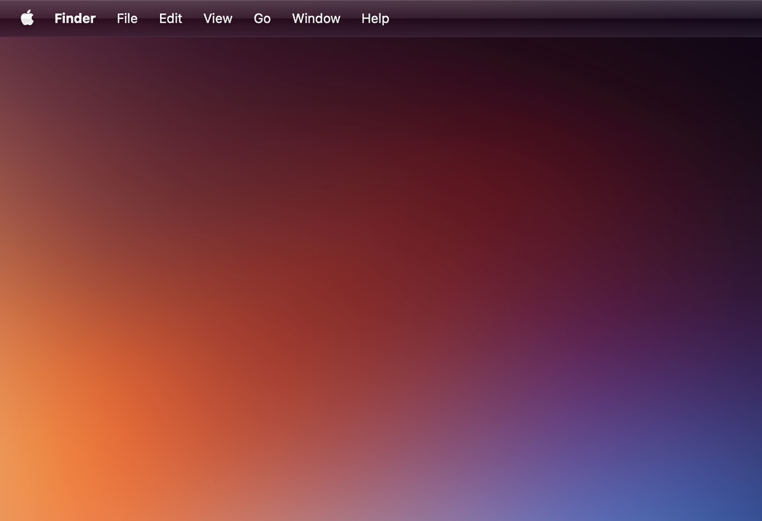Viewport: 762px width, 521px height.
Task: Click File in the menu bar
Action: pos(126,18)
